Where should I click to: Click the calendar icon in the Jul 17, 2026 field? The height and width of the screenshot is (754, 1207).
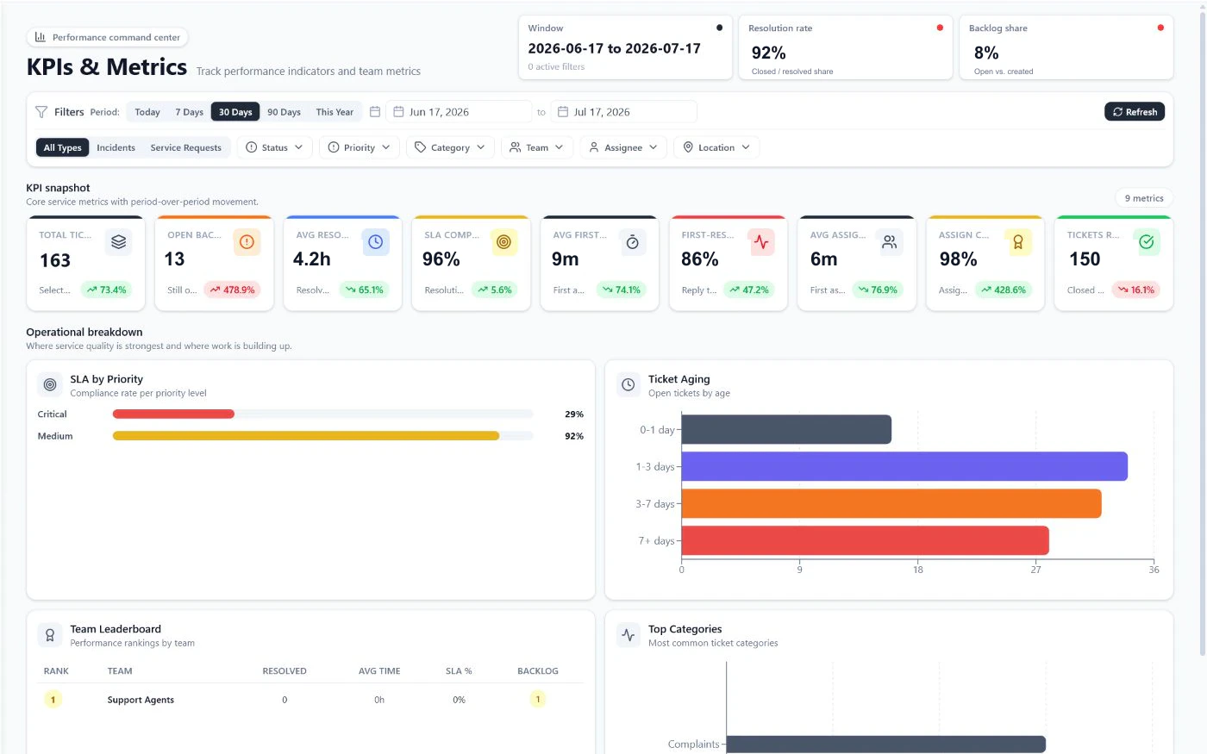pyautogui.click(x=563, y=112)
